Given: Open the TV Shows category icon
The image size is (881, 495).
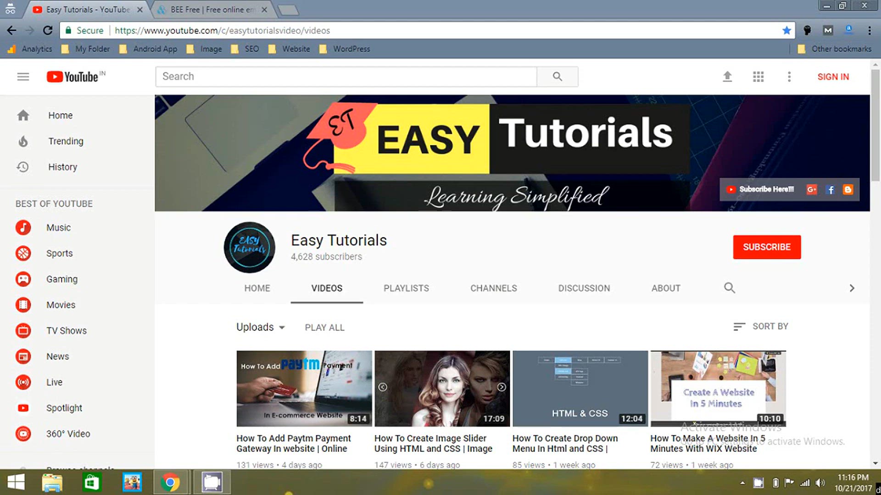Looking at the screenshot, I should (23, 330).
